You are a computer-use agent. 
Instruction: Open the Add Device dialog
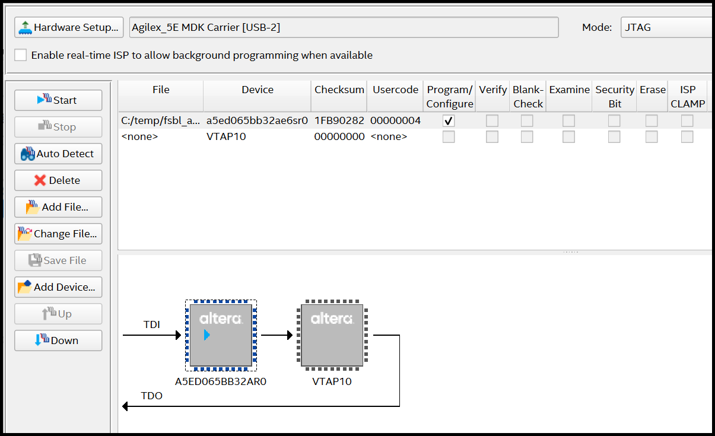click(58, 287)
